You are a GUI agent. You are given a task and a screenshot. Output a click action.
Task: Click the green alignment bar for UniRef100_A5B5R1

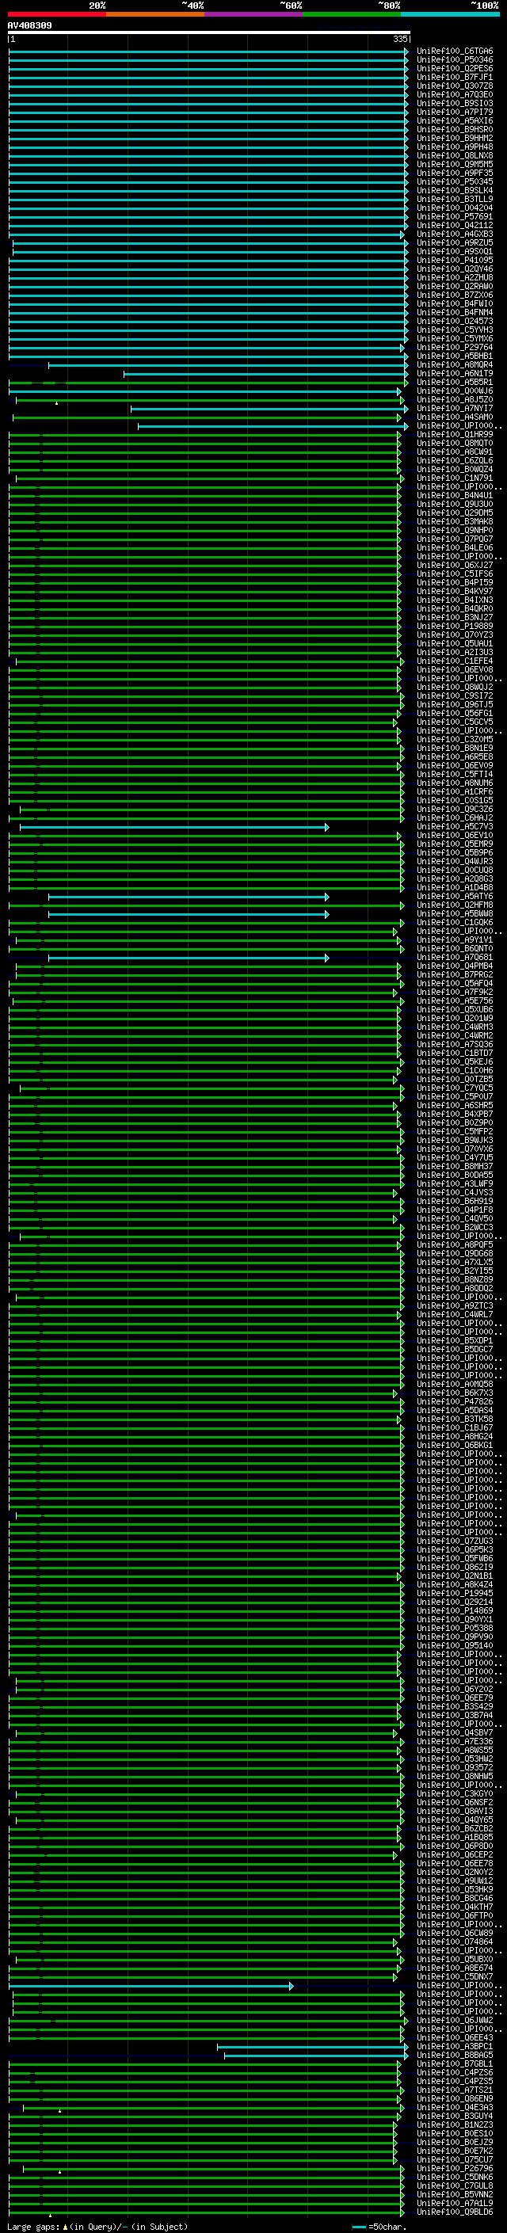coord(208,383)
